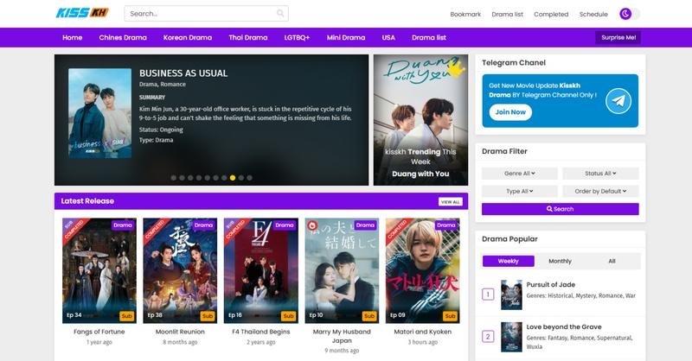Open the Type All dropdown
Screen dimensions: 692x361
pos(520,191)
